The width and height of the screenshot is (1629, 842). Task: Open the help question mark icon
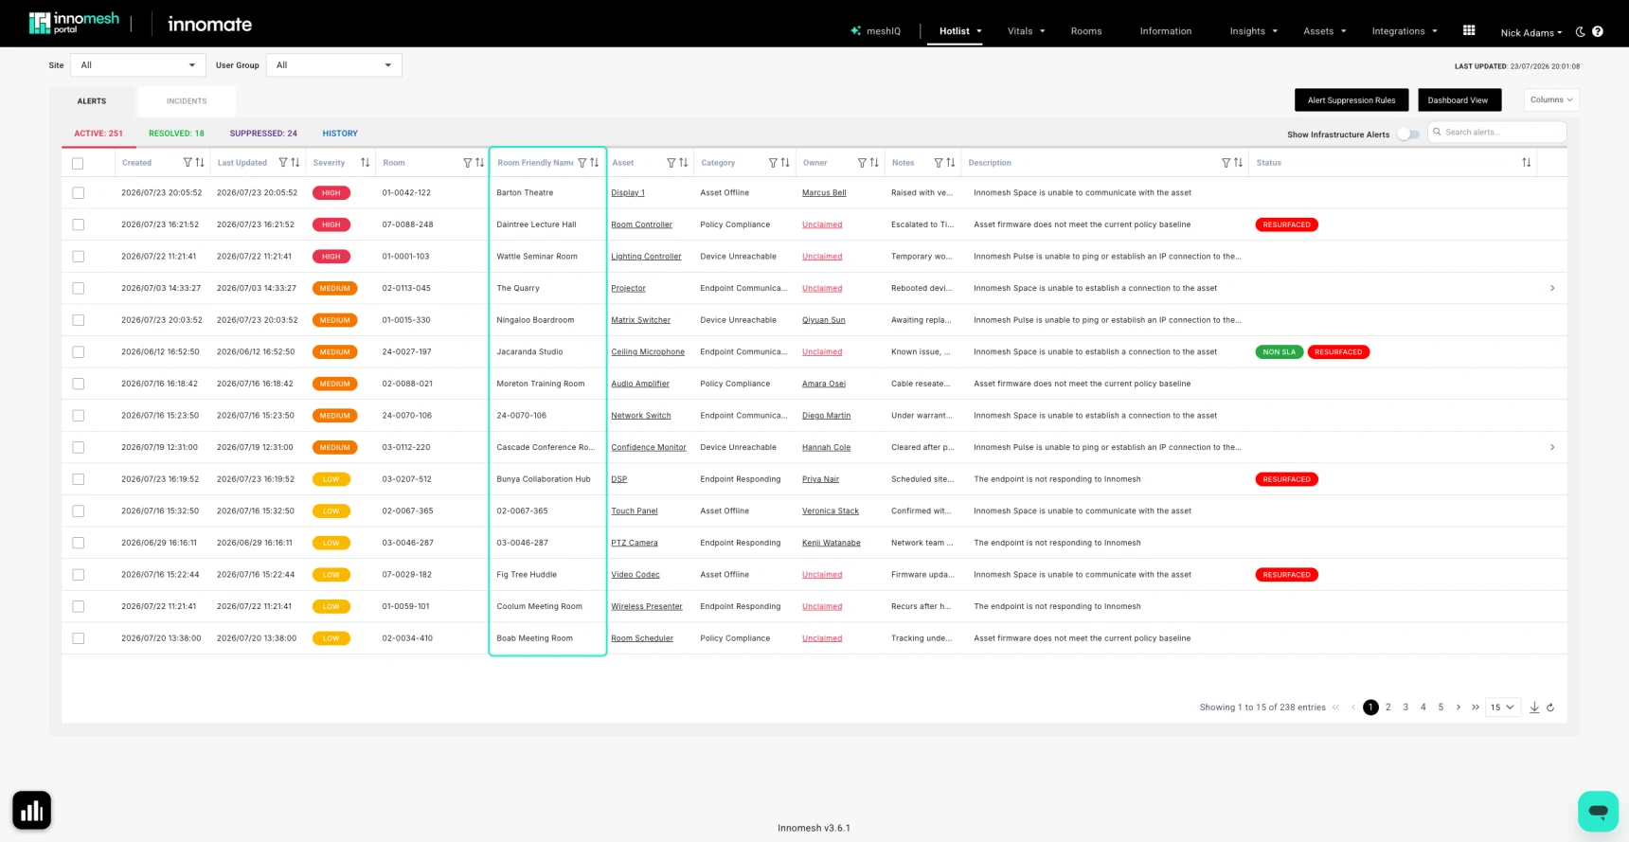pyautogui.click(x=1598, y=31)
